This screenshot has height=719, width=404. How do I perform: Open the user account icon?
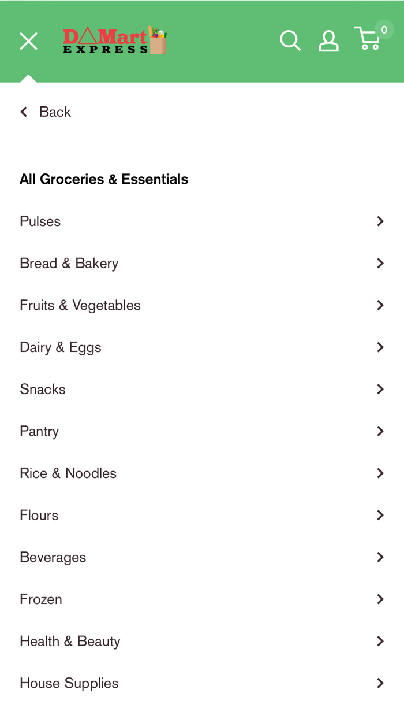pos(328,40)
